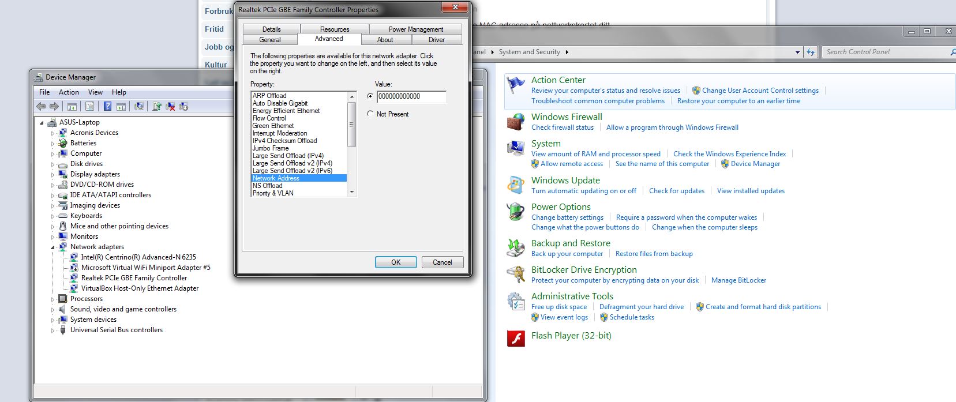Click the Administrative Tools gear icon
This screenshot has height=402, width=956.
(x=515, y=301)
